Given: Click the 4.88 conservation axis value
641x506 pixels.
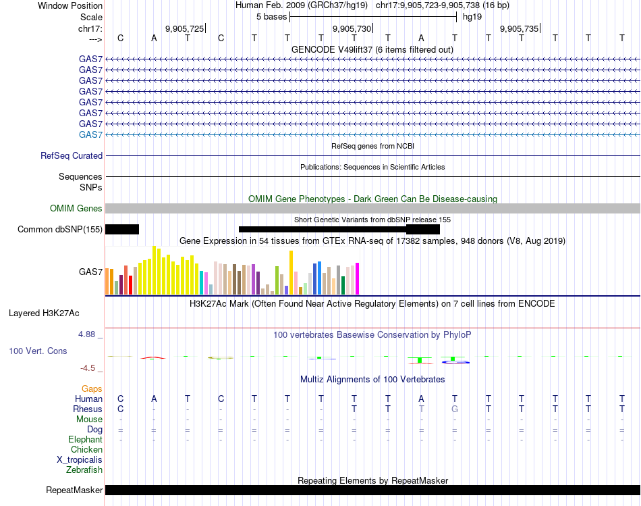Looking at the screenshot, I should pos(86,334).
